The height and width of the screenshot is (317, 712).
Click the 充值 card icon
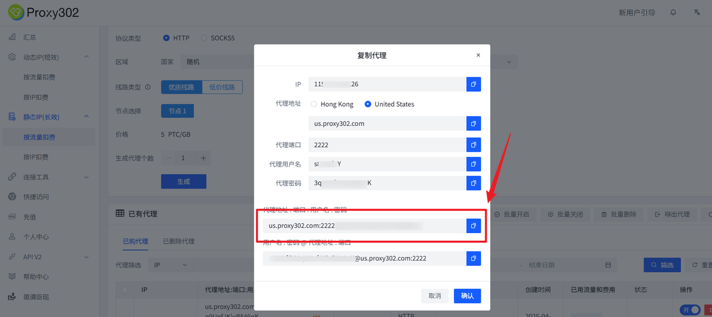(x=12, y=216)
